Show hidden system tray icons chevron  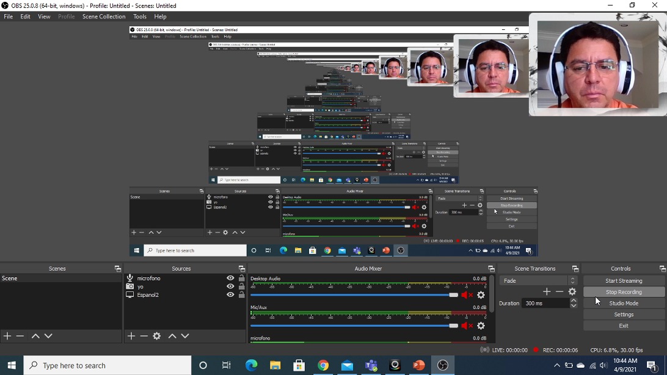click(x=556, y=365)
